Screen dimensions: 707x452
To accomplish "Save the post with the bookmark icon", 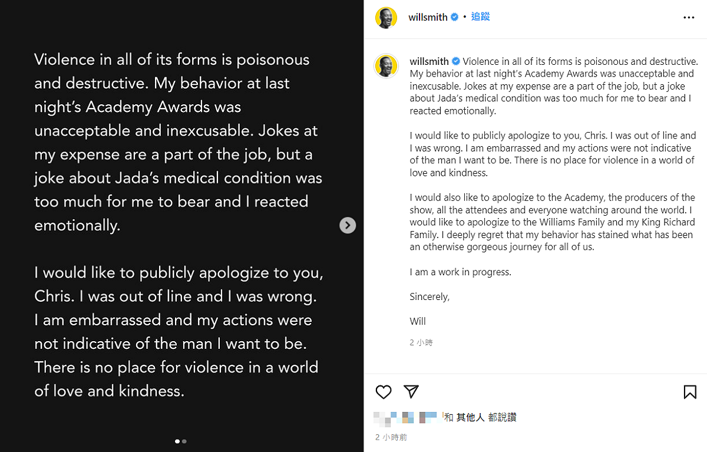I will coord(690,392).
